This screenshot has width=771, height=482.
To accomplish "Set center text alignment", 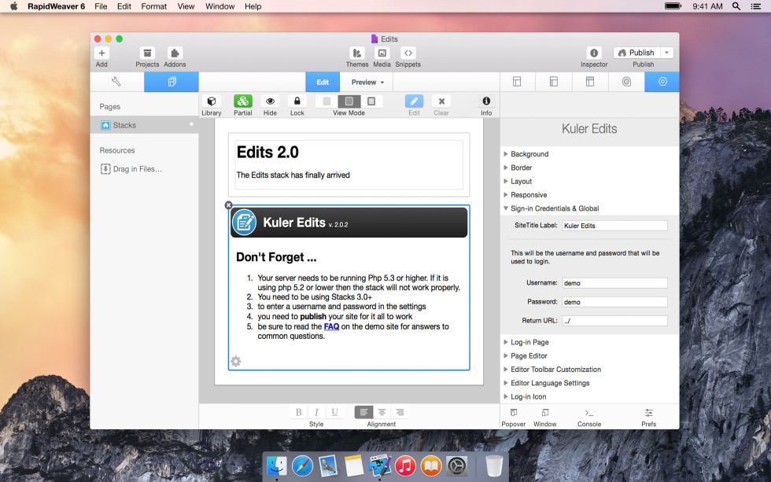I will click(382, 412).
